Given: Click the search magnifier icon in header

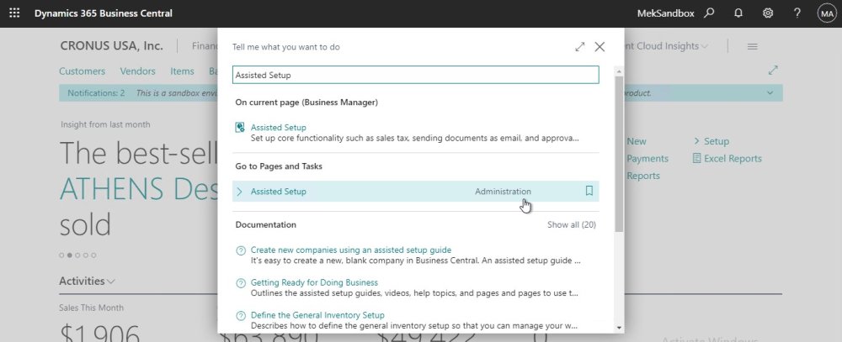Looking at the screenshot, I should click(709, 13).
